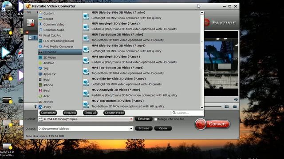Select MP4 Side-by-Side 3D Video icon

86,49
